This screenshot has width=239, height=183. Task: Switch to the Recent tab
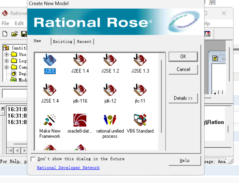84,42
